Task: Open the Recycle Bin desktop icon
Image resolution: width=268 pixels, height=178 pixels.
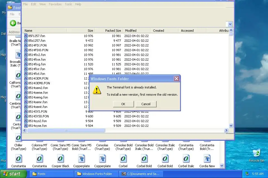Action: [x=256, y=155]
